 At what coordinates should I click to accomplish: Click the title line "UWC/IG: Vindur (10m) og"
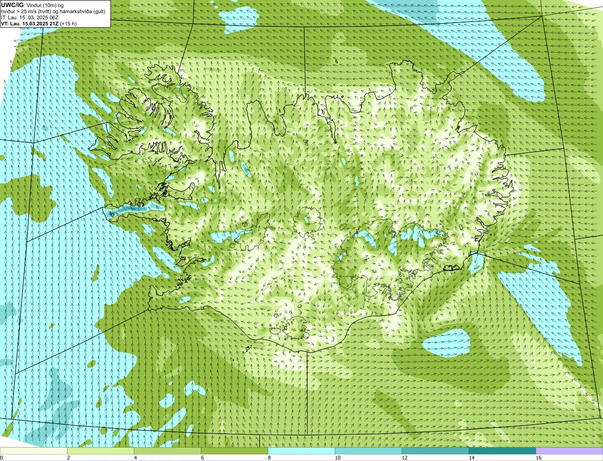click(32, 5)
